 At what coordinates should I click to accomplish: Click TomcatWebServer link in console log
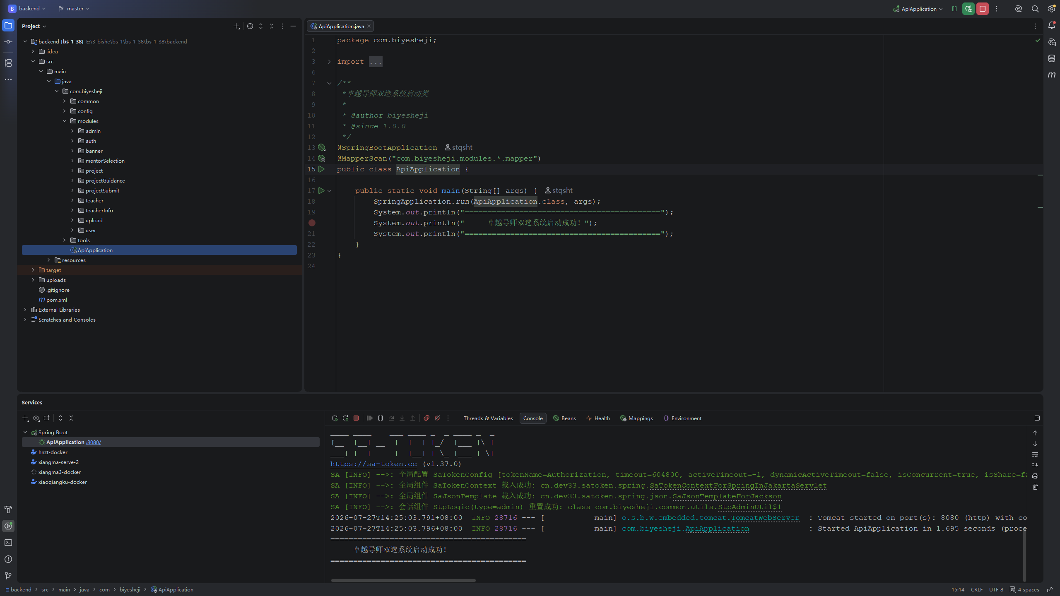(765, 518)
